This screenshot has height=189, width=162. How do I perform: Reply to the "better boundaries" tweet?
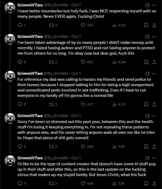20,25
